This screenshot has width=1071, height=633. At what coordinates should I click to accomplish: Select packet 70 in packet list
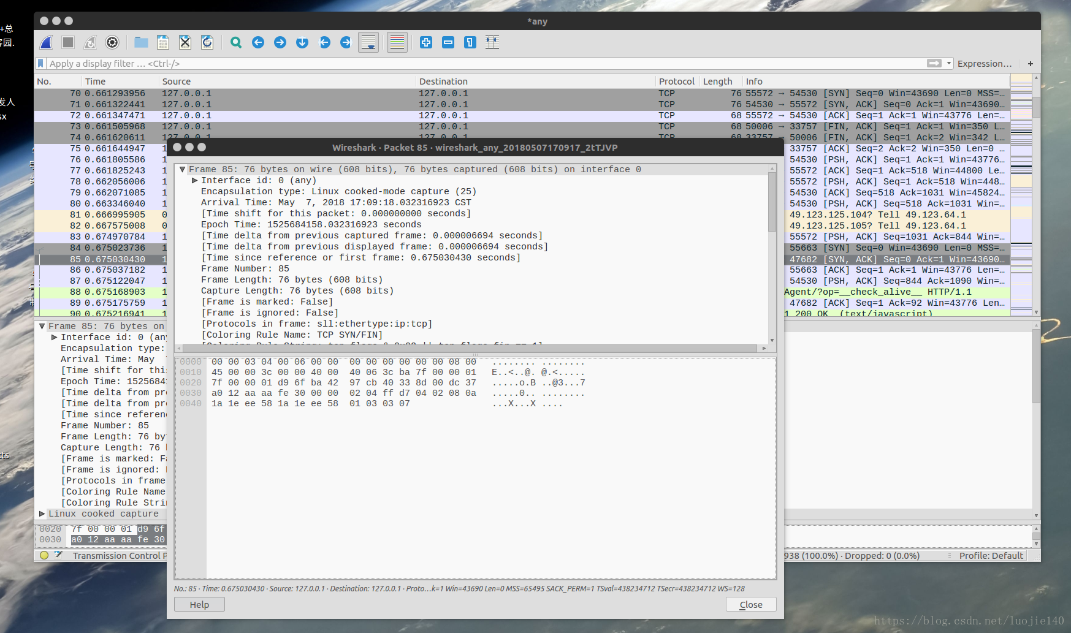[x=522, y=93]
